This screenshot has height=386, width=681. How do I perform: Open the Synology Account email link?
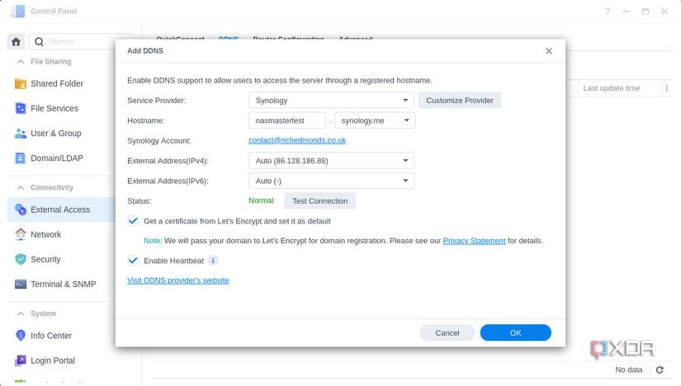point(297,140)
